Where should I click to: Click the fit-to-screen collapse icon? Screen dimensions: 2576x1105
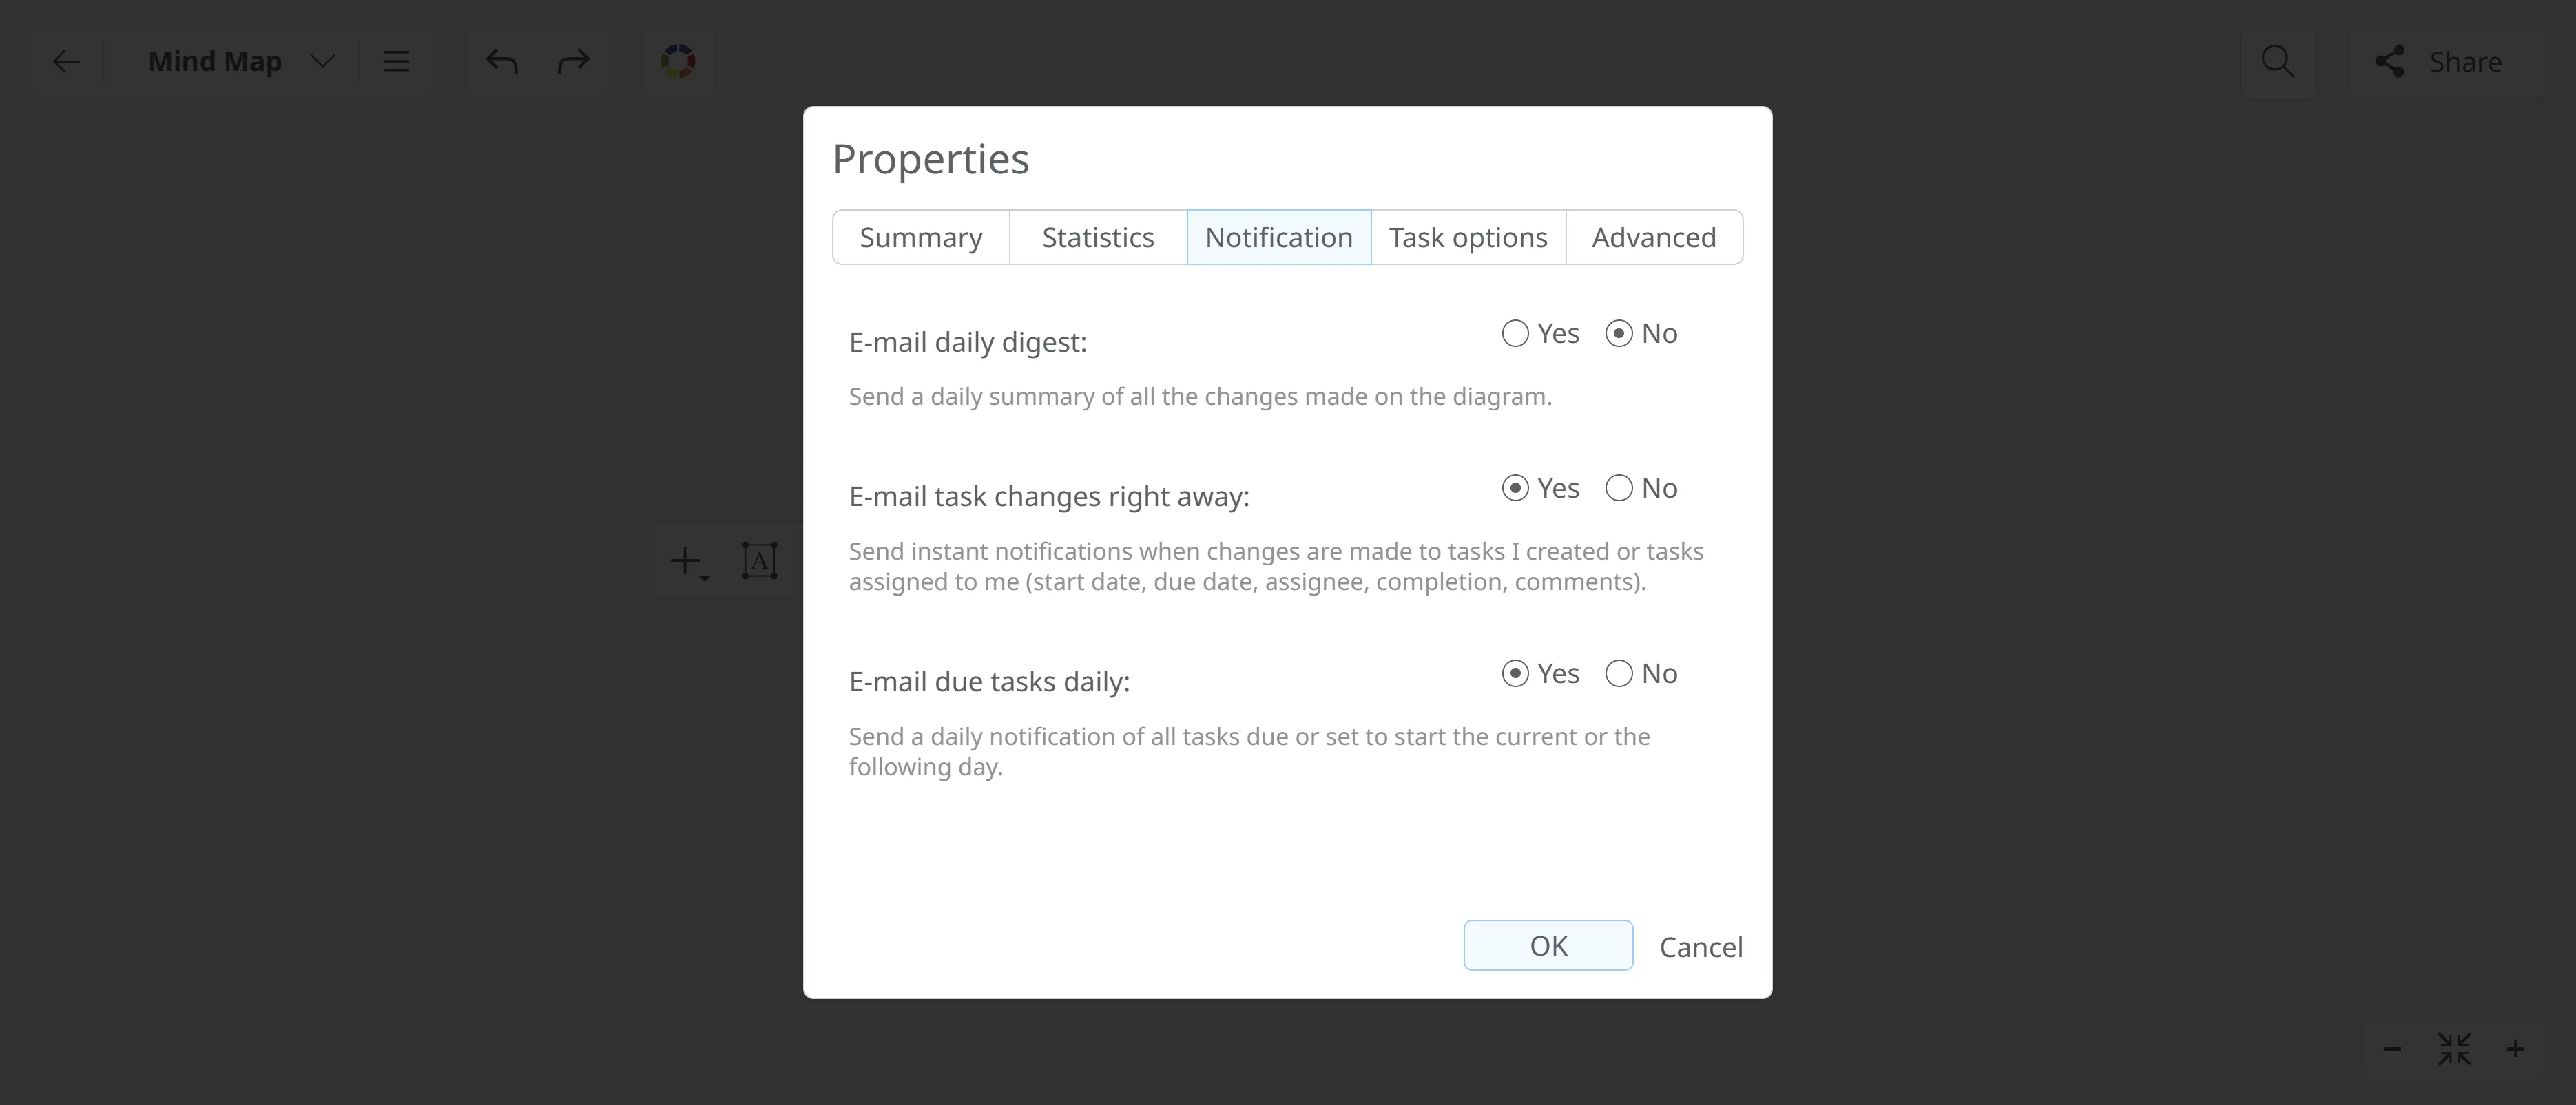click(x=2454, y=1049)
